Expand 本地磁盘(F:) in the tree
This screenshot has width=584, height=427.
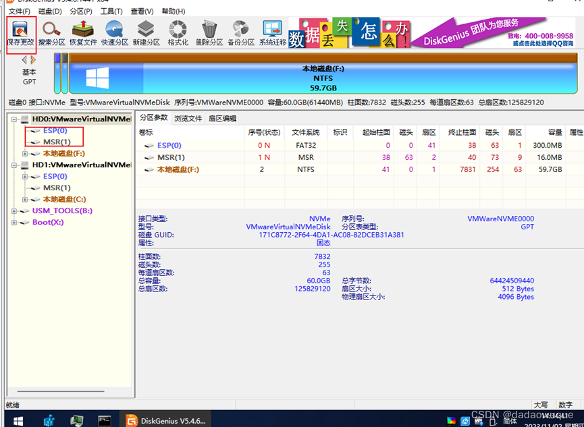coord(25,154)
